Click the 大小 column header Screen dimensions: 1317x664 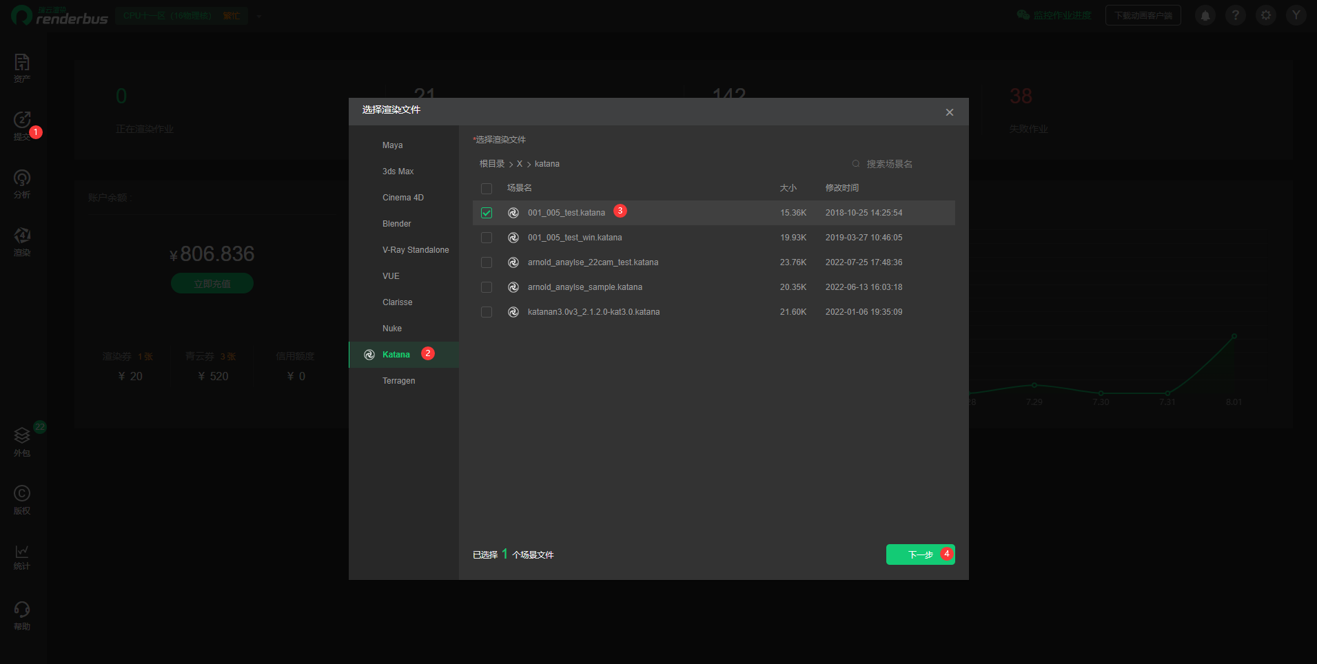788,188
